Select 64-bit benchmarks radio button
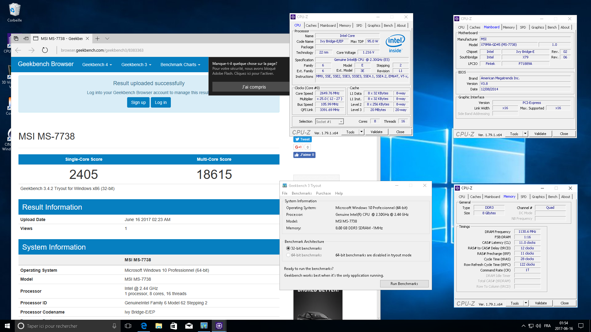This screenshot has width=591, height=332. pos(288,255)
